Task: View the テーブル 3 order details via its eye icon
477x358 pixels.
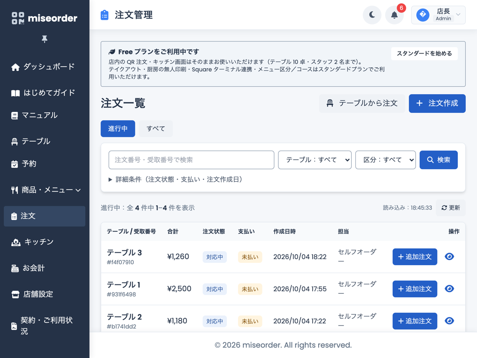Action: (450, 257)
